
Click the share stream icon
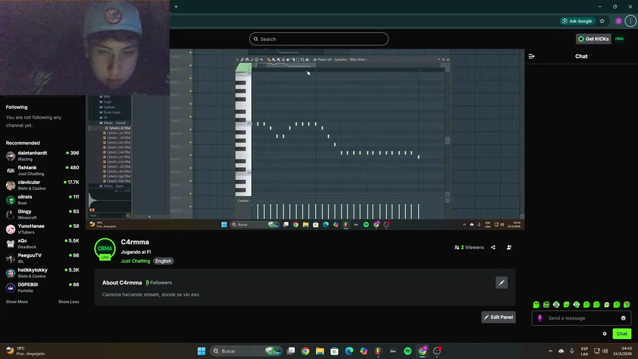click(x=493, y=247)
